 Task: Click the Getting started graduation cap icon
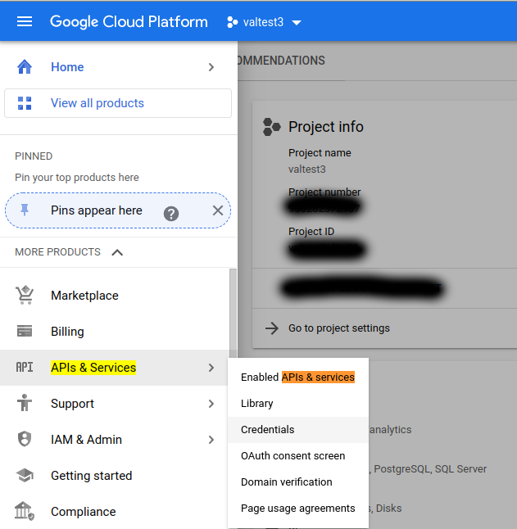[25, 476]
